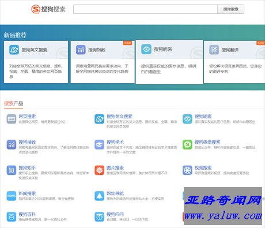
Task: Open the 搜狗翻译 featured card icon
Action: (x=214, y=50)
